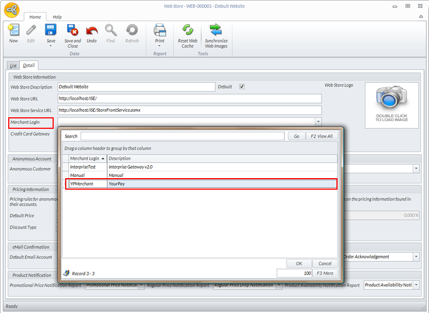Click the Search input field
The image size is (429, 313).
[x=182, y=136]
